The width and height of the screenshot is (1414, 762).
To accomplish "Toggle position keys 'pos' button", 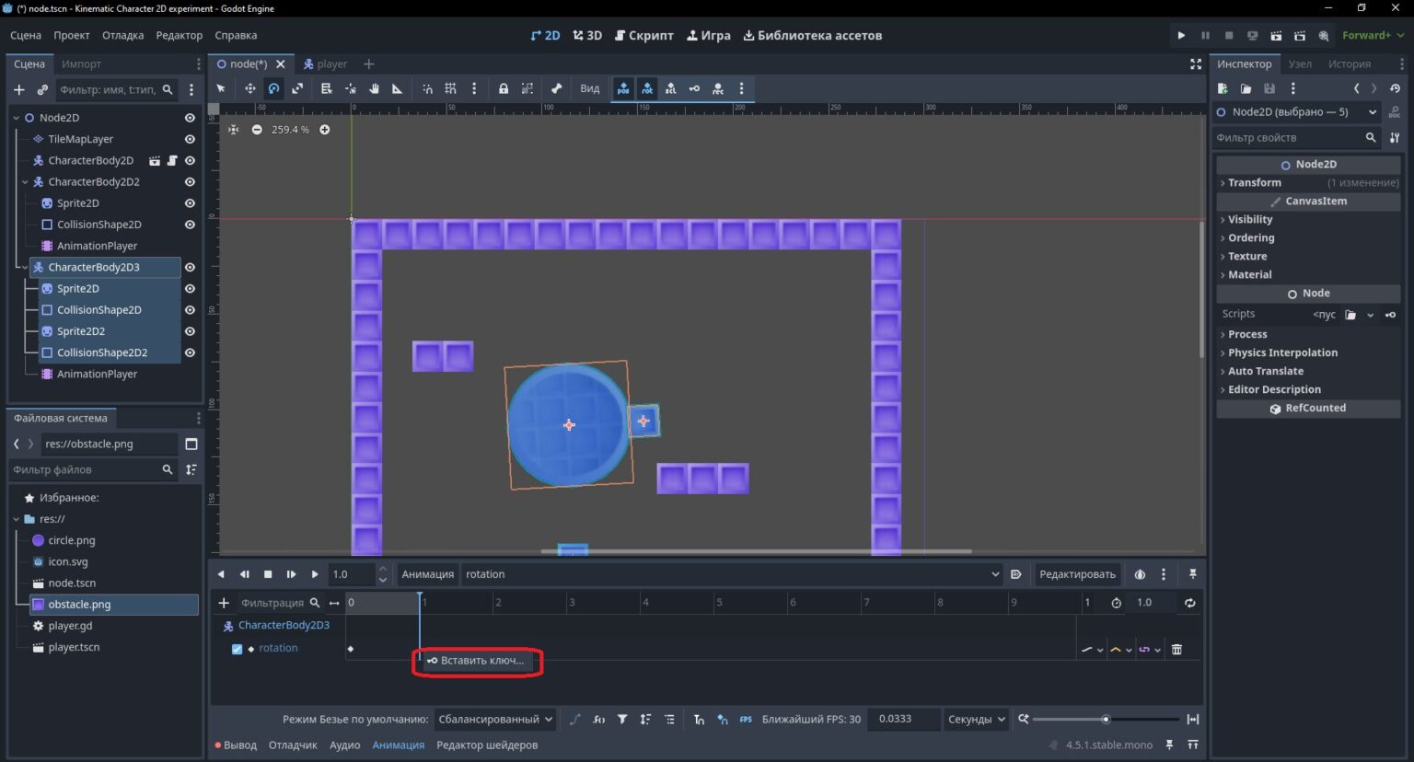I will (x=623, y=88).
